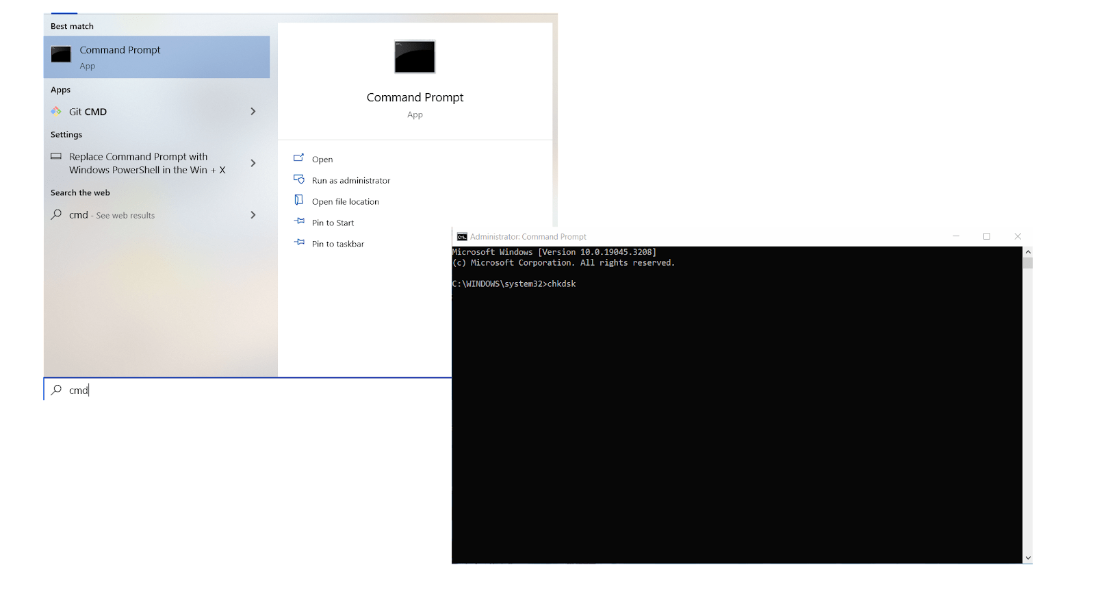
Task: Choose Open file location
Action: tap(346, 202)
